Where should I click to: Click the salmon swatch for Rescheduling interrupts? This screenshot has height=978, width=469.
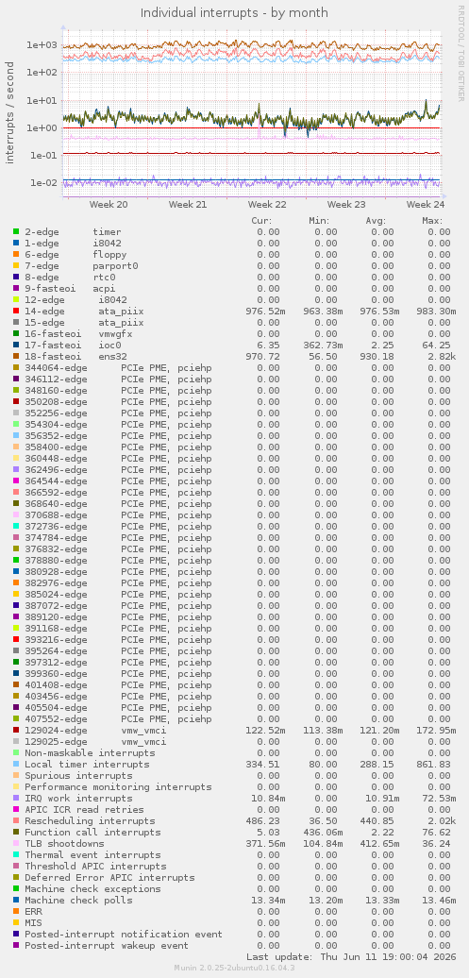[16, 821]
